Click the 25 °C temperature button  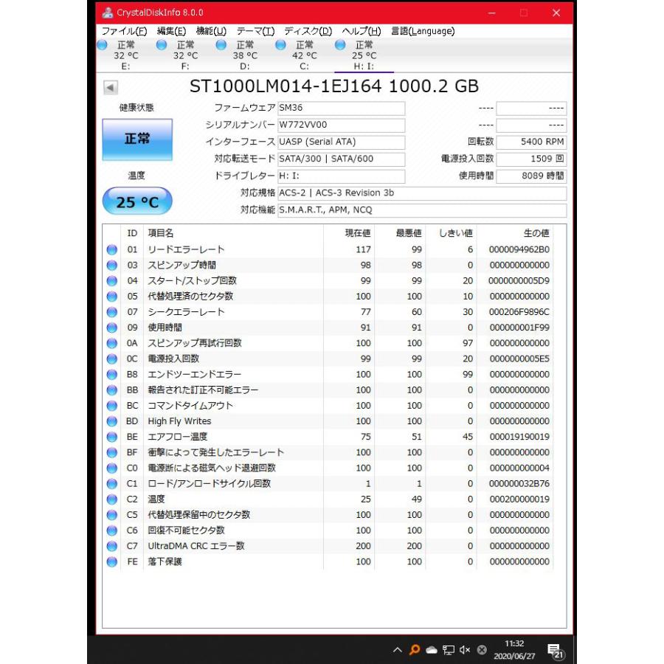137,201
